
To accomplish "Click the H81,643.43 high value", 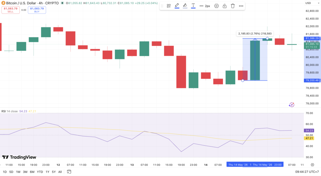I will pyautogui.click(x=91, y=3).
